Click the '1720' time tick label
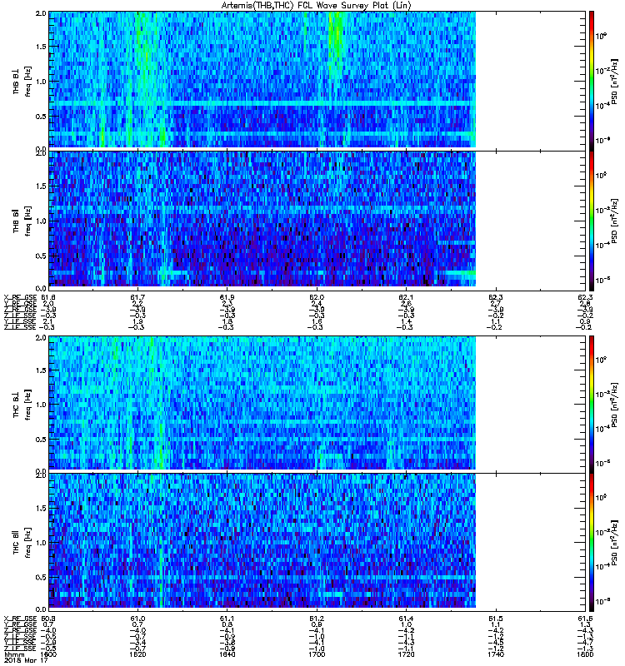This screenshot has height=666, width=625. pyautogui.click(x=406, y=654)
